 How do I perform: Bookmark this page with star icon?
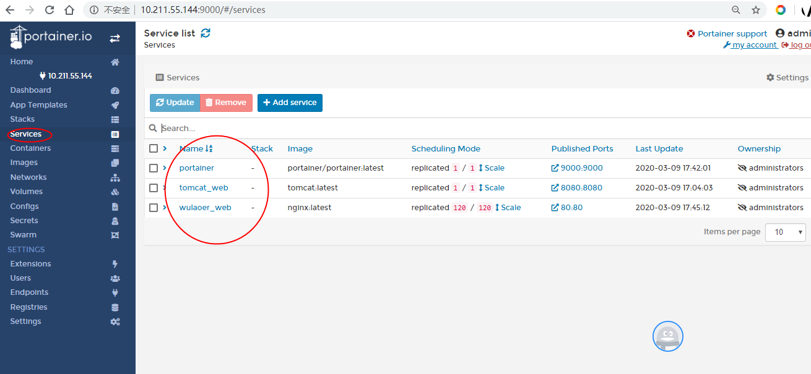tap(755, 10)
